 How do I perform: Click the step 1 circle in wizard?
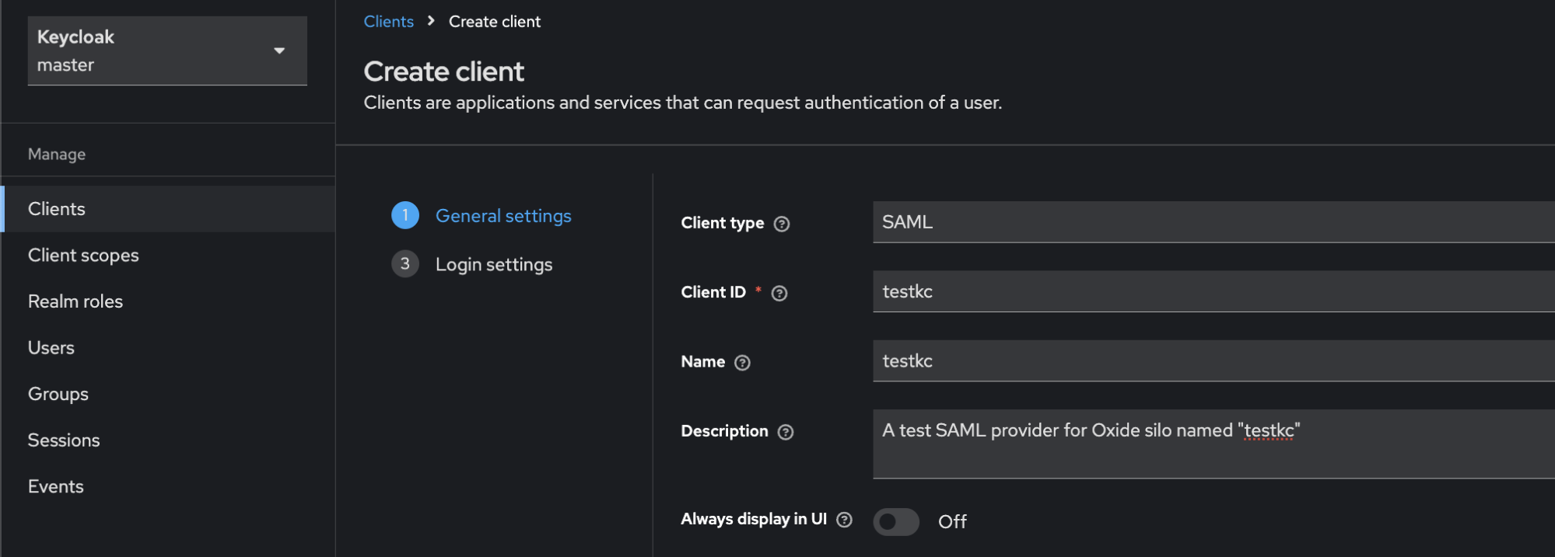(405, 215)
